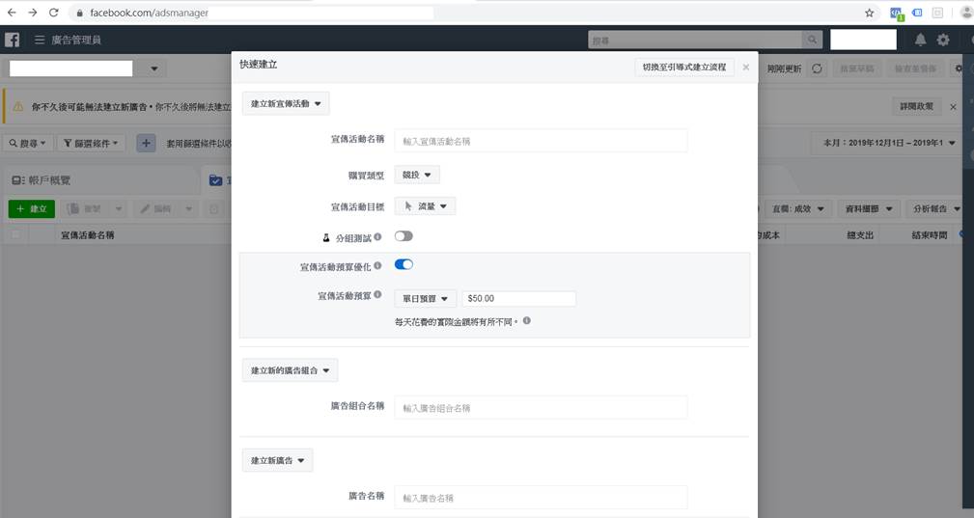The image size is (974, 518).
Task: Click the info icon next to 分組測試
Action: tap(377, 237)
